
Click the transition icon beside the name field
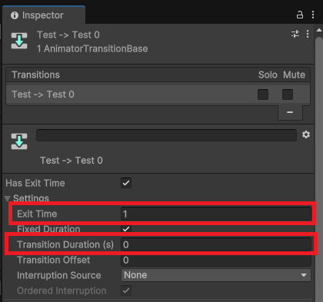pos(19,141)
